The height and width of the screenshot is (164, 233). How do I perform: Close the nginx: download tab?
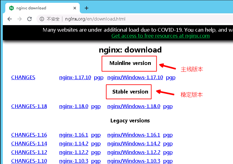(75, 8)
